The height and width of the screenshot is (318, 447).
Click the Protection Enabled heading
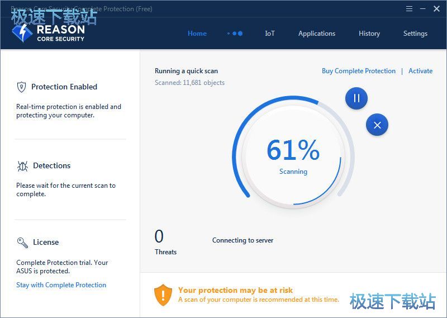click(64, 87)
